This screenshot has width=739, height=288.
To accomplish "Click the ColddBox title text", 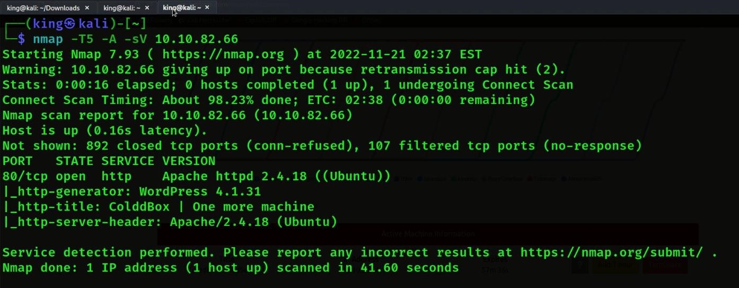I will pos(139,207).
